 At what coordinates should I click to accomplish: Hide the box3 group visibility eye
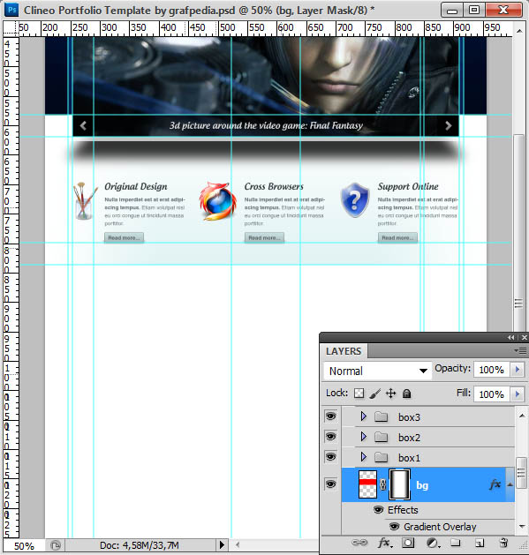tap(331, 416)
